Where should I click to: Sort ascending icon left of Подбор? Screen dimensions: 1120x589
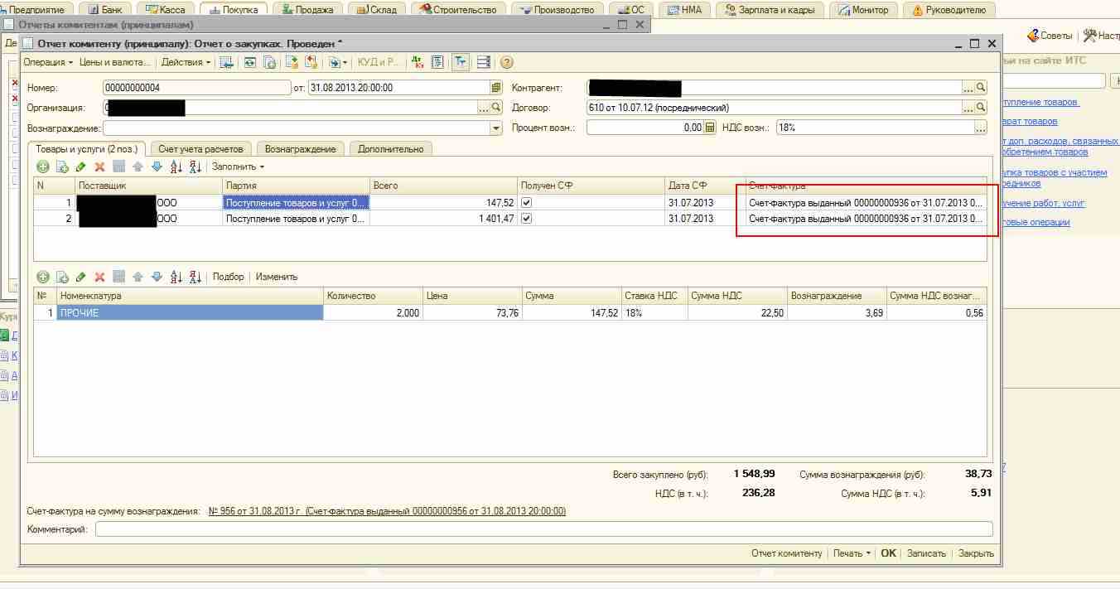click(176, 277)
